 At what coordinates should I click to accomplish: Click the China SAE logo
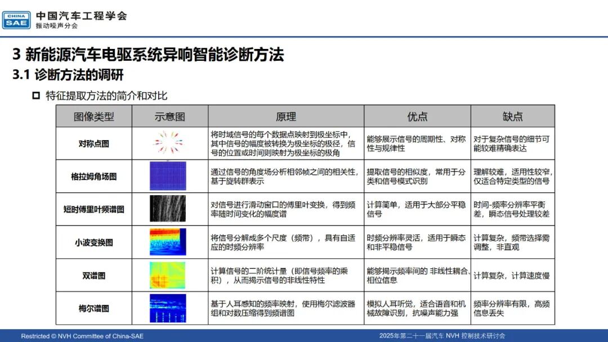coord(16,20)
